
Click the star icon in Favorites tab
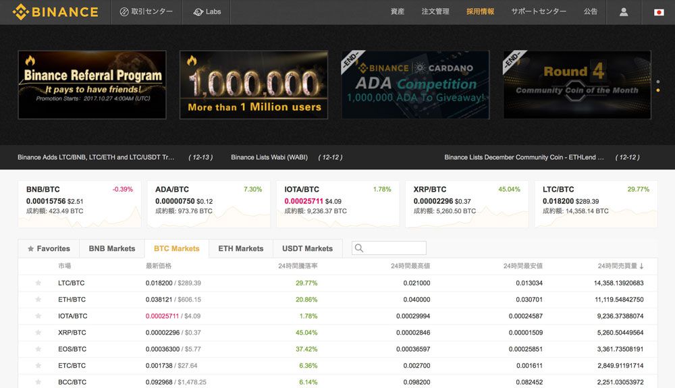click(30, 248)
